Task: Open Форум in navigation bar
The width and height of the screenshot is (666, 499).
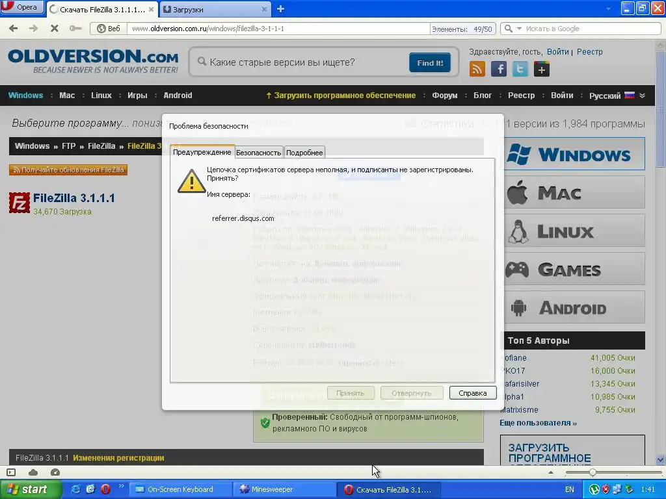Action: tap(445, 95)
